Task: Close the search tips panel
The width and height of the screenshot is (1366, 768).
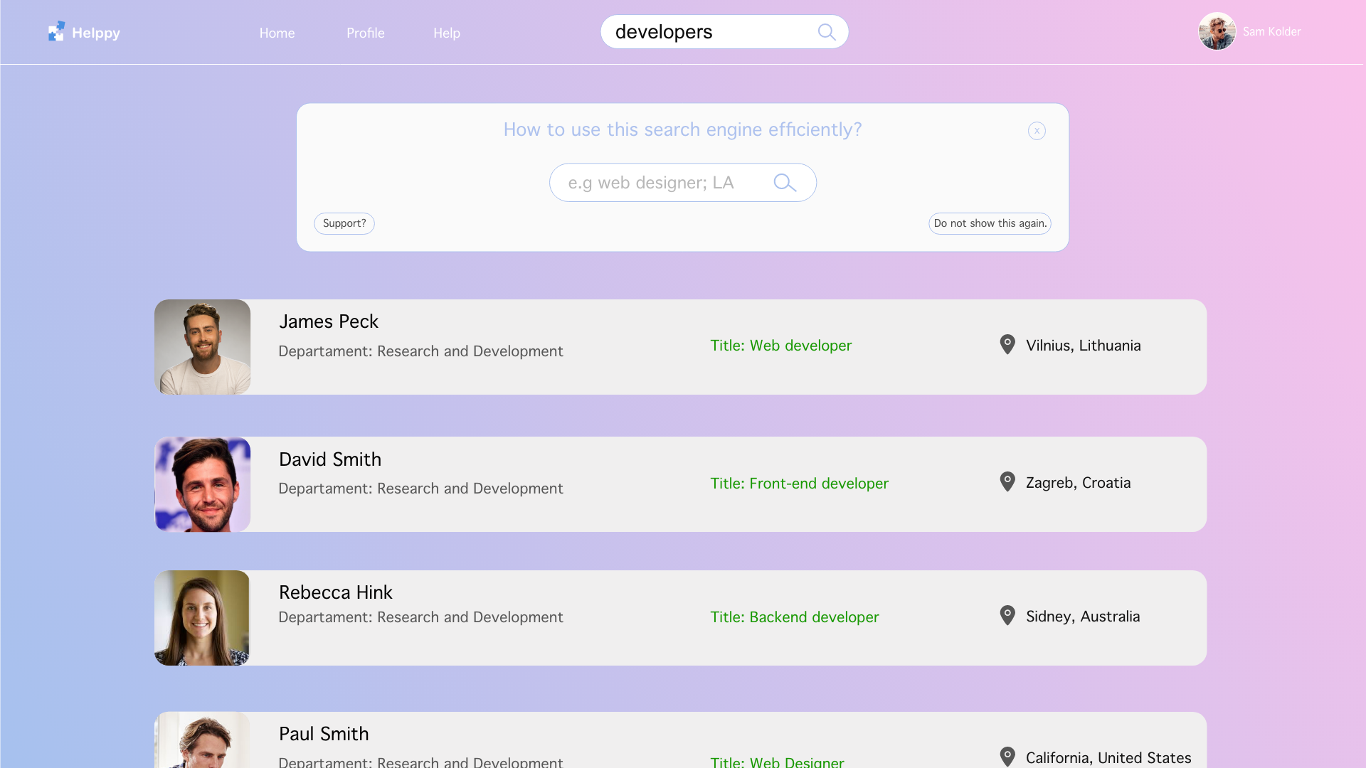Action: [1037, 131]
